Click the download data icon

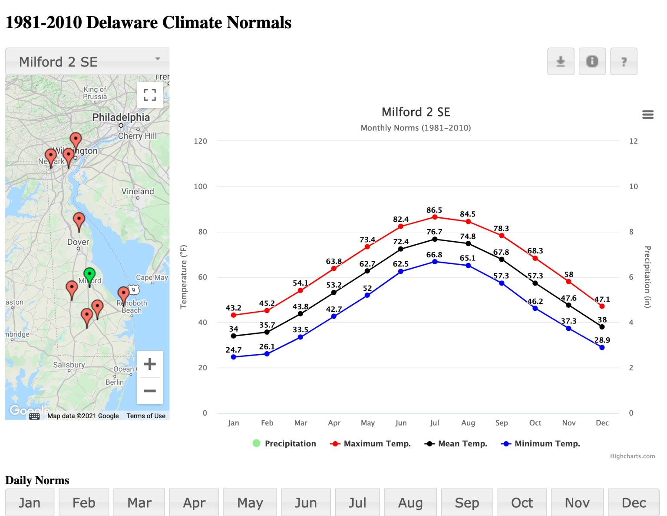pyautogui.click(x=560, y=61)
